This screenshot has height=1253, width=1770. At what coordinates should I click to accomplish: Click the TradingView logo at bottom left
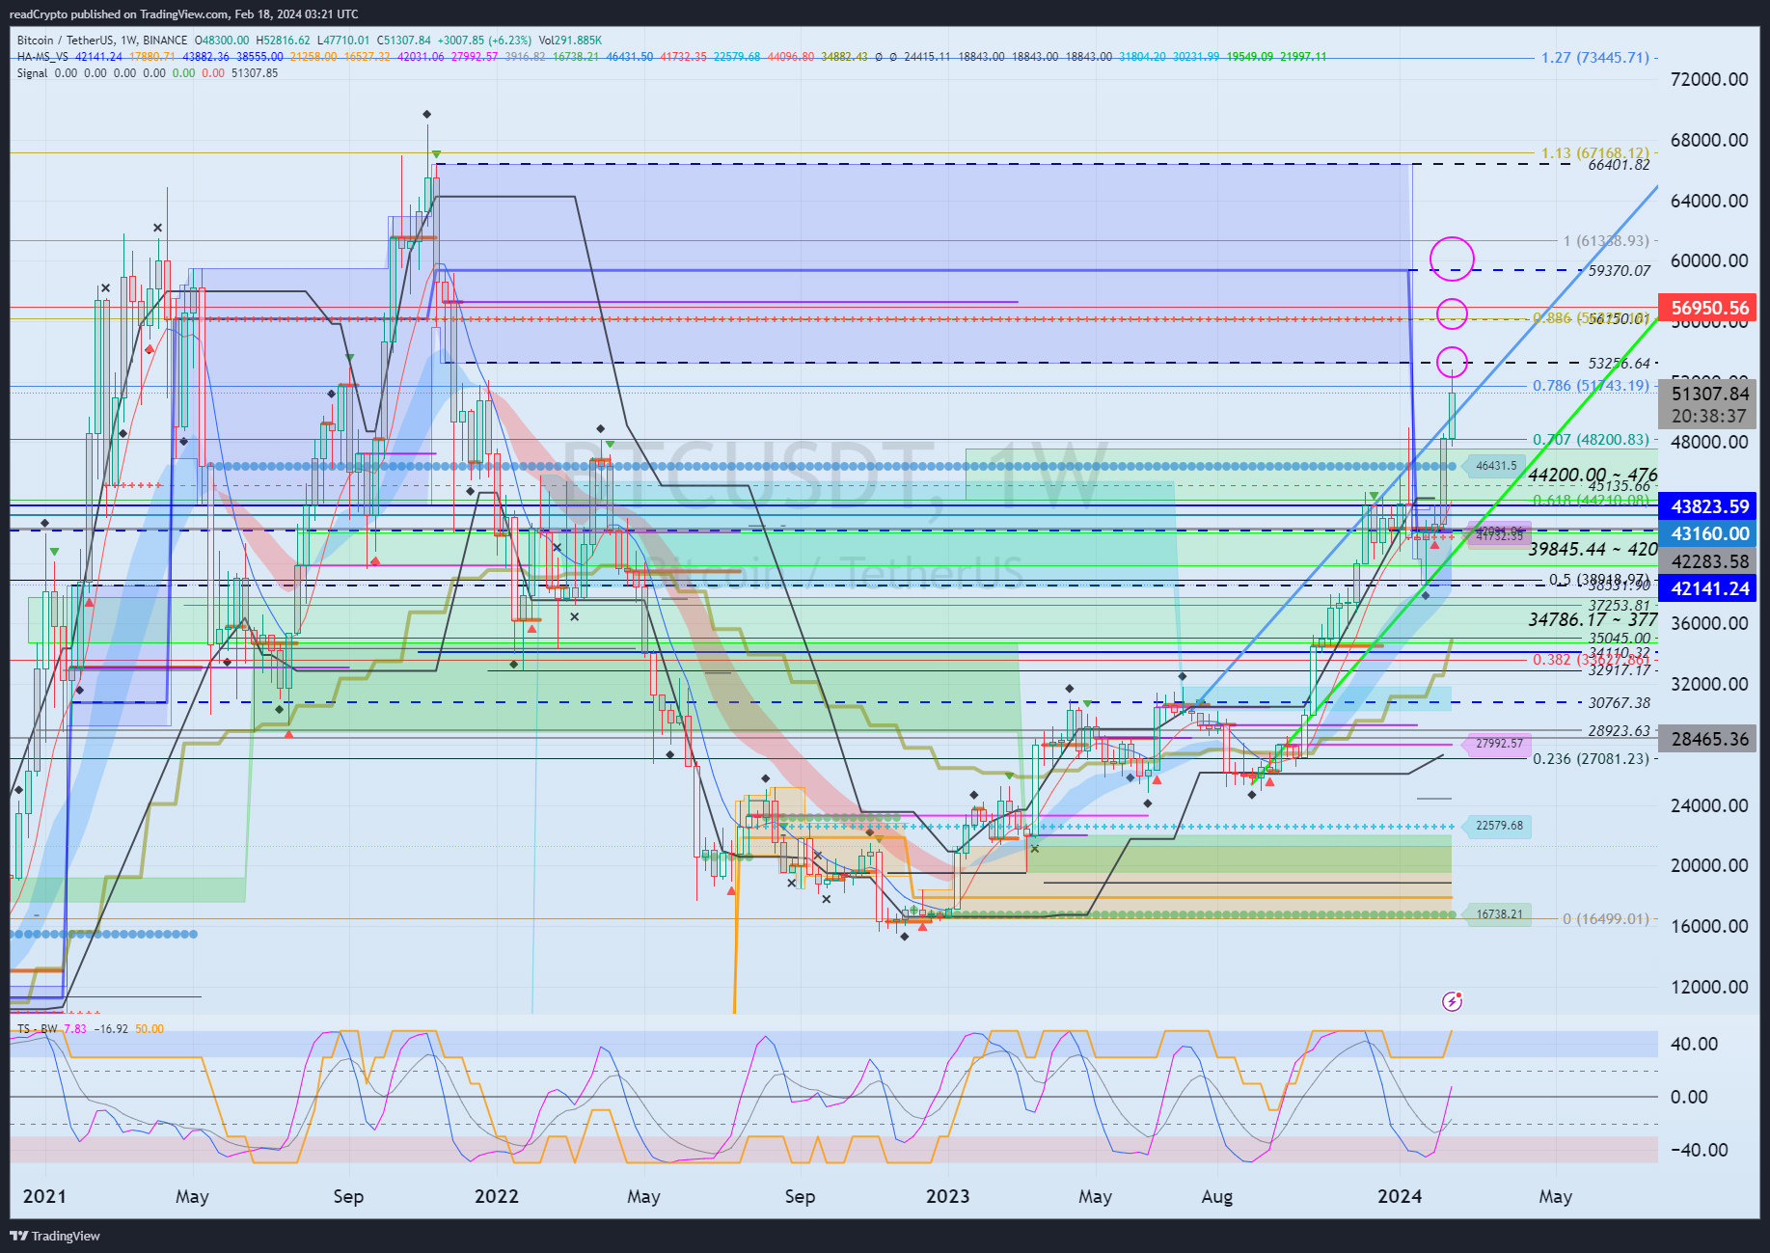[55, 1236]
